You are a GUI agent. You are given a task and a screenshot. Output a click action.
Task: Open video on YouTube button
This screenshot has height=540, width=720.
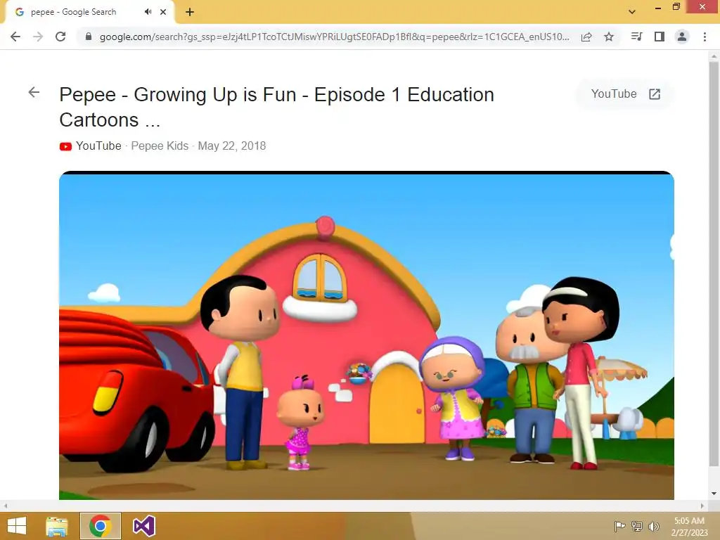click(x=625, y=94)
